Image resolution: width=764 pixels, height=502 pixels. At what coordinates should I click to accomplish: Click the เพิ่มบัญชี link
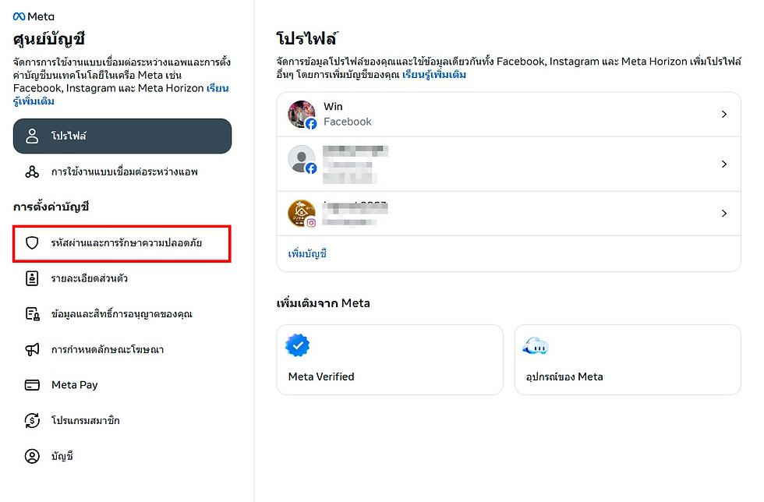point(307,254)
